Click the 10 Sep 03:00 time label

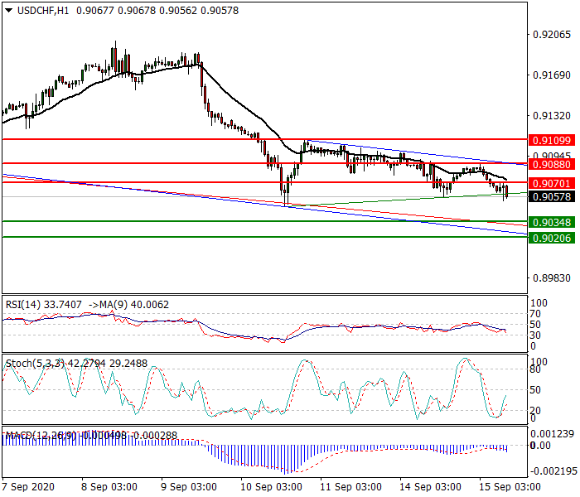[271, 487]
